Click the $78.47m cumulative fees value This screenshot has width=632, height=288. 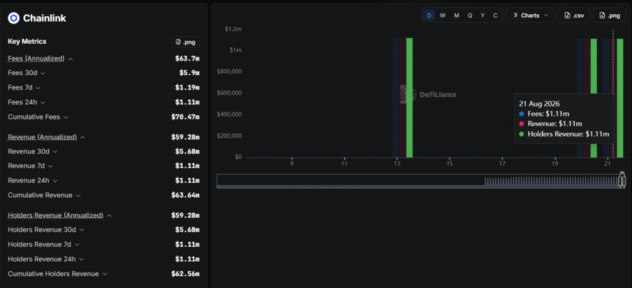(x=185, y=117)
